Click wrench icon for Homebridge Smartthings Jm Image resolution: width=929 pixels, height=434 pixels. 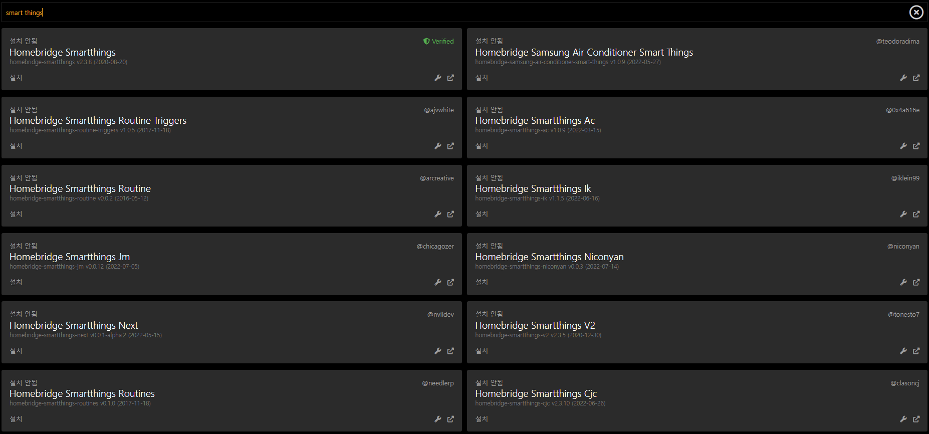tap(438, 282)
